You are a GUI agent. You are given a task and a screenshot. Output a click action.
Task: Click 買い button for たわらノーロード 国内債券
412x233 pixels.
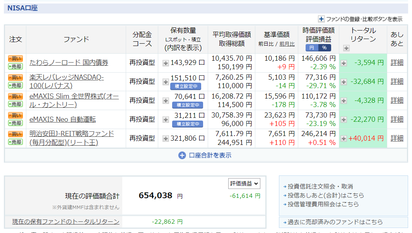tap(15, 58)
